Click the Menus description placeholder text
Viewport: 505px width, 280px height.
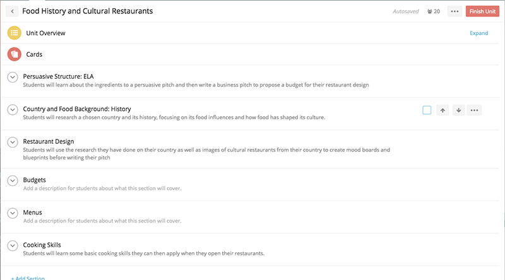[102, 221]
